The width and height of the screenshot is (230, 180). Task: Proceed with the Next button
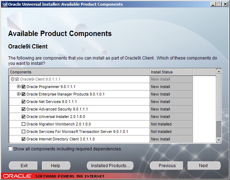coord(204,166)
